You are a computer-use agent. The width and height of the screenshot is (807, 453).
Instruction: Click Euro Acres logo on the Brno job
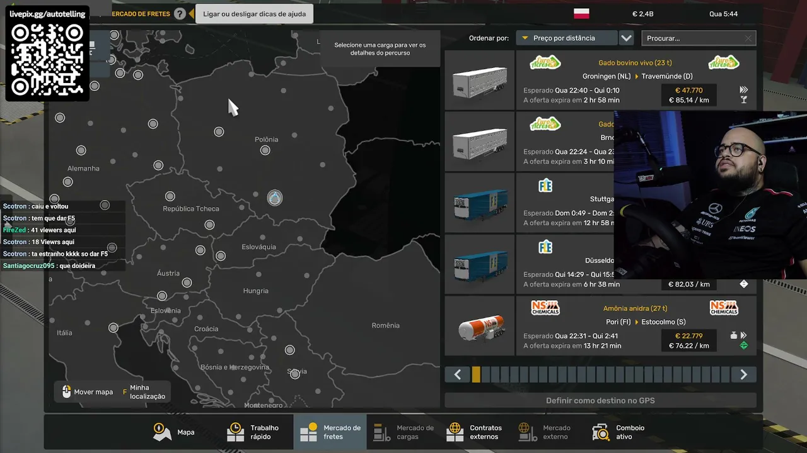(545, 123)
